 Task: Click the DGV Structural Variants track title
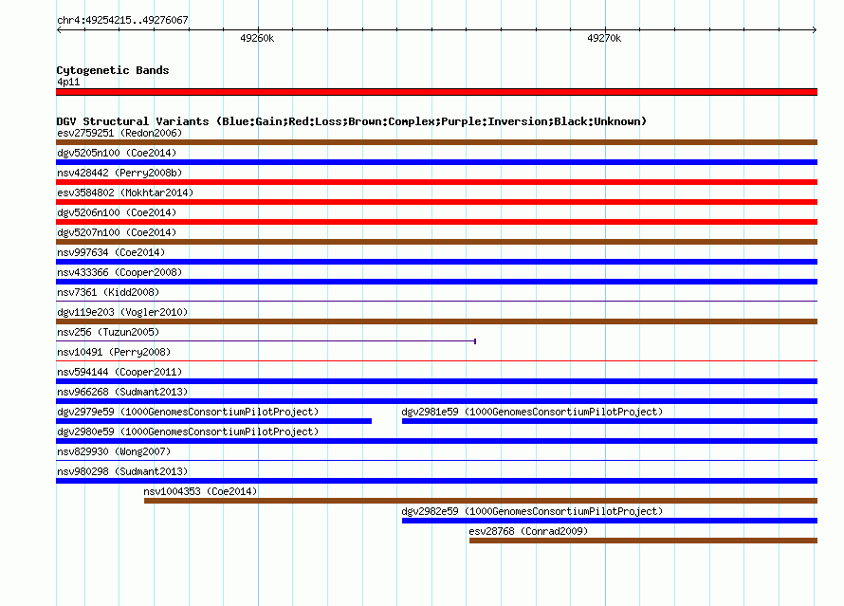[352, 121]
